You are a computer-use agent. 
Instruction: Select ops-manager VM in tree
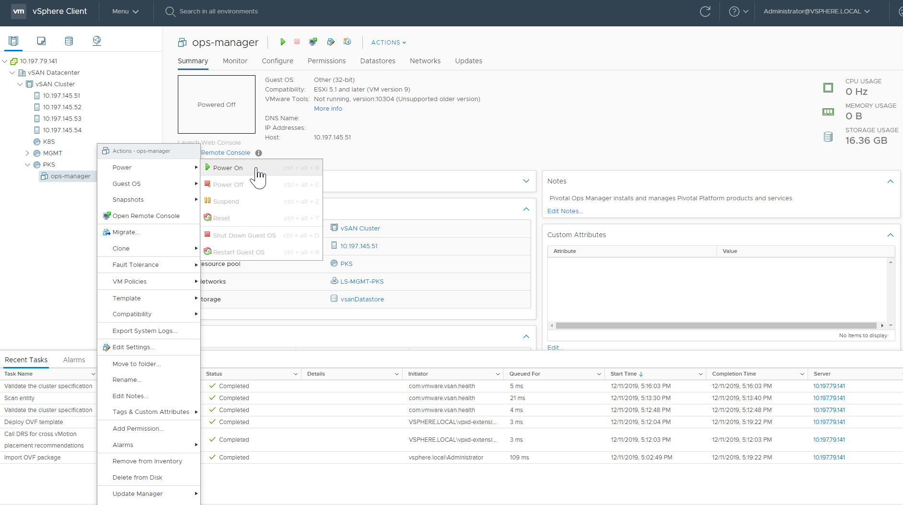click(70, 176)
